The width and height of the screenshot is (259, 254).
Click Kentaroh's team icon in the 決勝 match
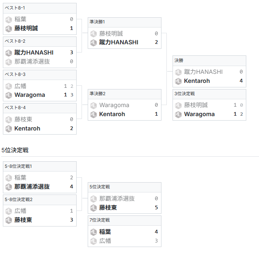[178, 81]
